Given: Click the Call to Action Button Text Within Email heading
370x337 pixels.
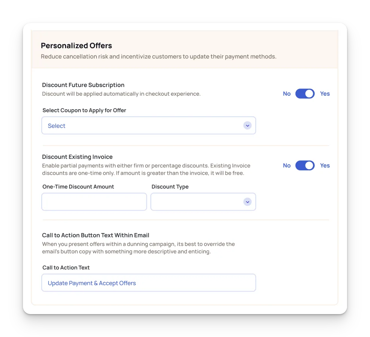Looking at the screenshot, I should (95, 235).
